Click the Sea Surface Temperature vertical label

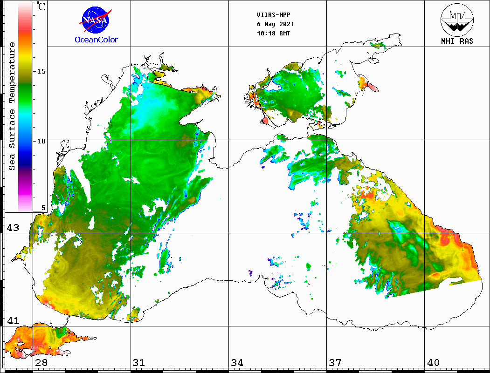12,107
